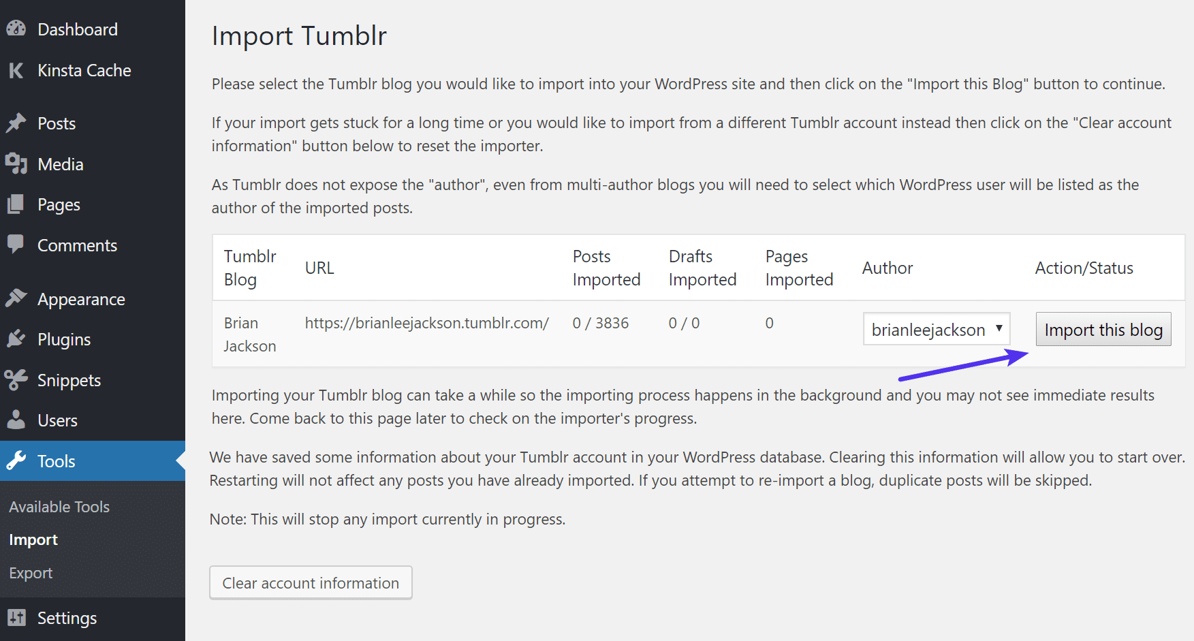
Task: Open Comments via its speech bubble icon
Action: point(17,245)
